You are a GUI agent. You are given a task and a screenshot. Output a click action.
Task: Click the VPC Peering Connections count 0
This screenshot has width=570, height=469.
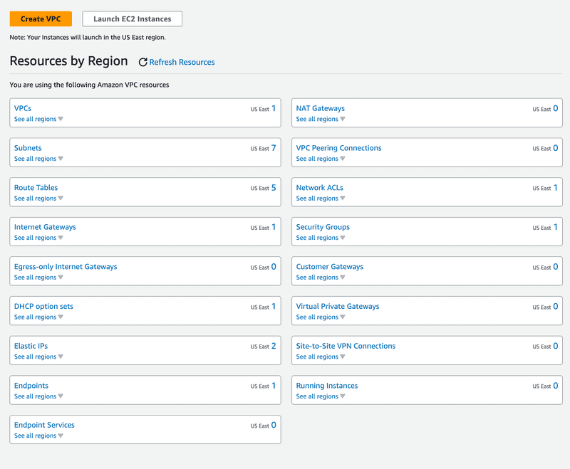tap(556, 148)
